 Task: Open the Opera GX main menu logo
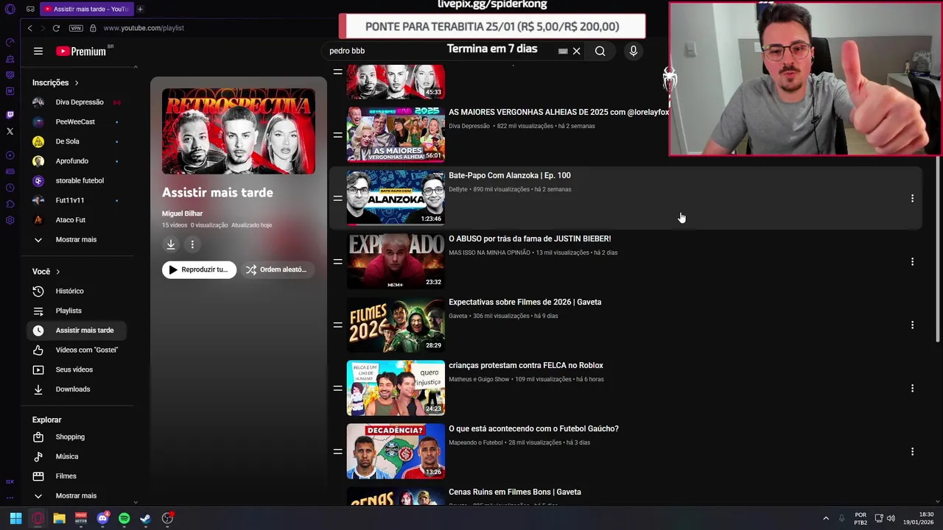point(10,9)
